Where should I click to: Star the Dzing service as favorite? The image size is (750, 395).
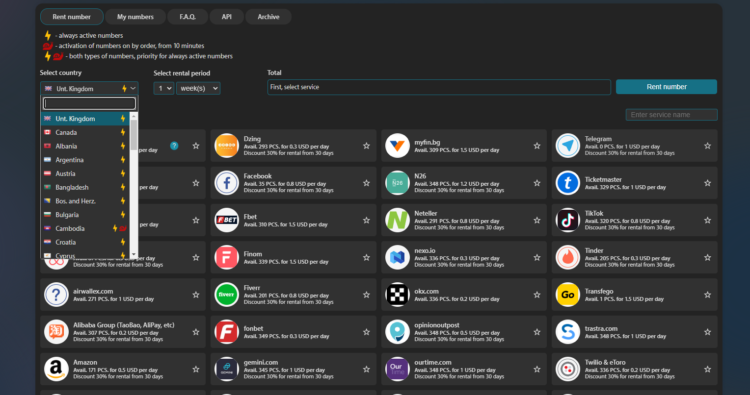pos(366,146)
